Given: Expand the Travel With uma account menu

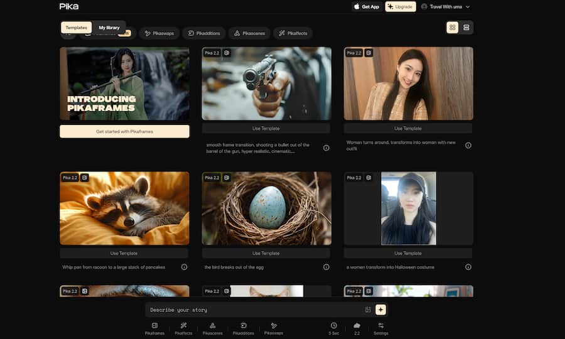Looking at the screenshot, I should pyautogui.click(x=445, y=6).
